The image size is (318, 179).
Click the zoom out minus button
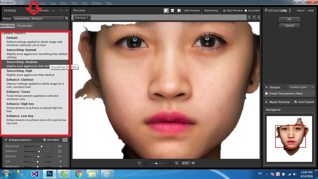139,163
